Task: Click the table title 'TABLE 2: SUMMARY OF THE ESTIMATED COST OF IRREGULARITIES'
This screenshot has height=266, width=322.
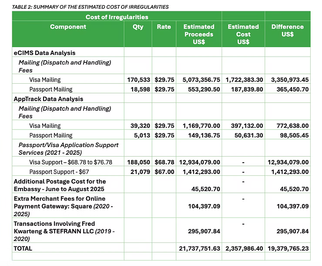Action: (x=91, y=7)
